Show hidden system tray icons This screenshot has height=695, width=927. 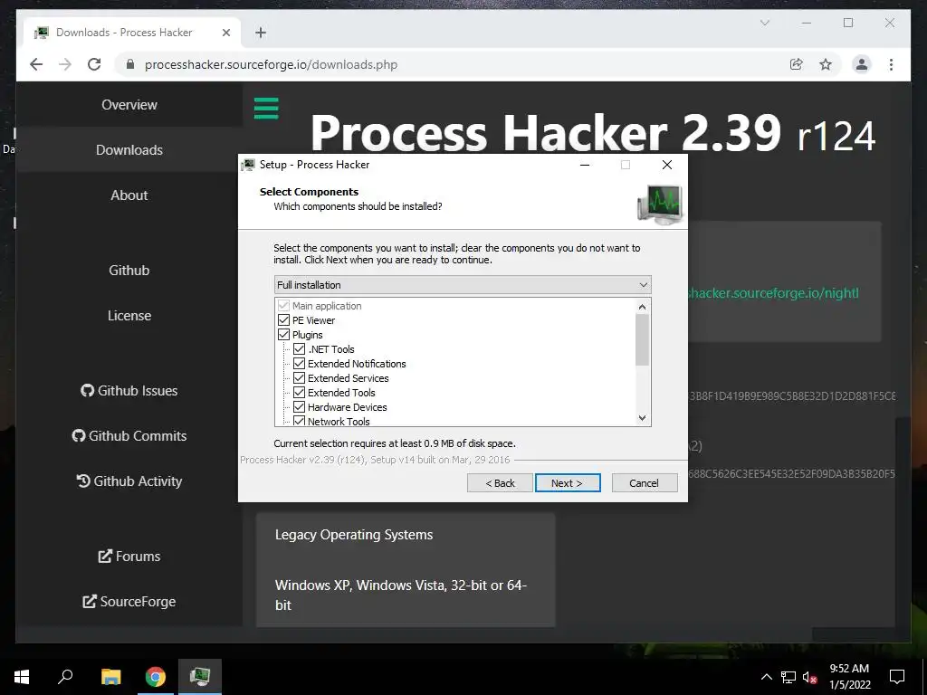point(766,677)
